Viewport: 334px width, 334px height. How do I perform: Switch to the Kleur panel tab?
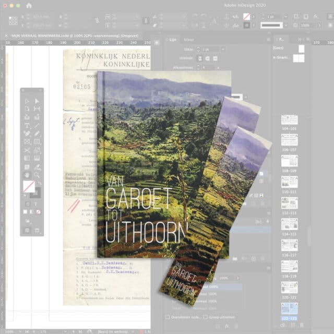(x=189, y=39)
